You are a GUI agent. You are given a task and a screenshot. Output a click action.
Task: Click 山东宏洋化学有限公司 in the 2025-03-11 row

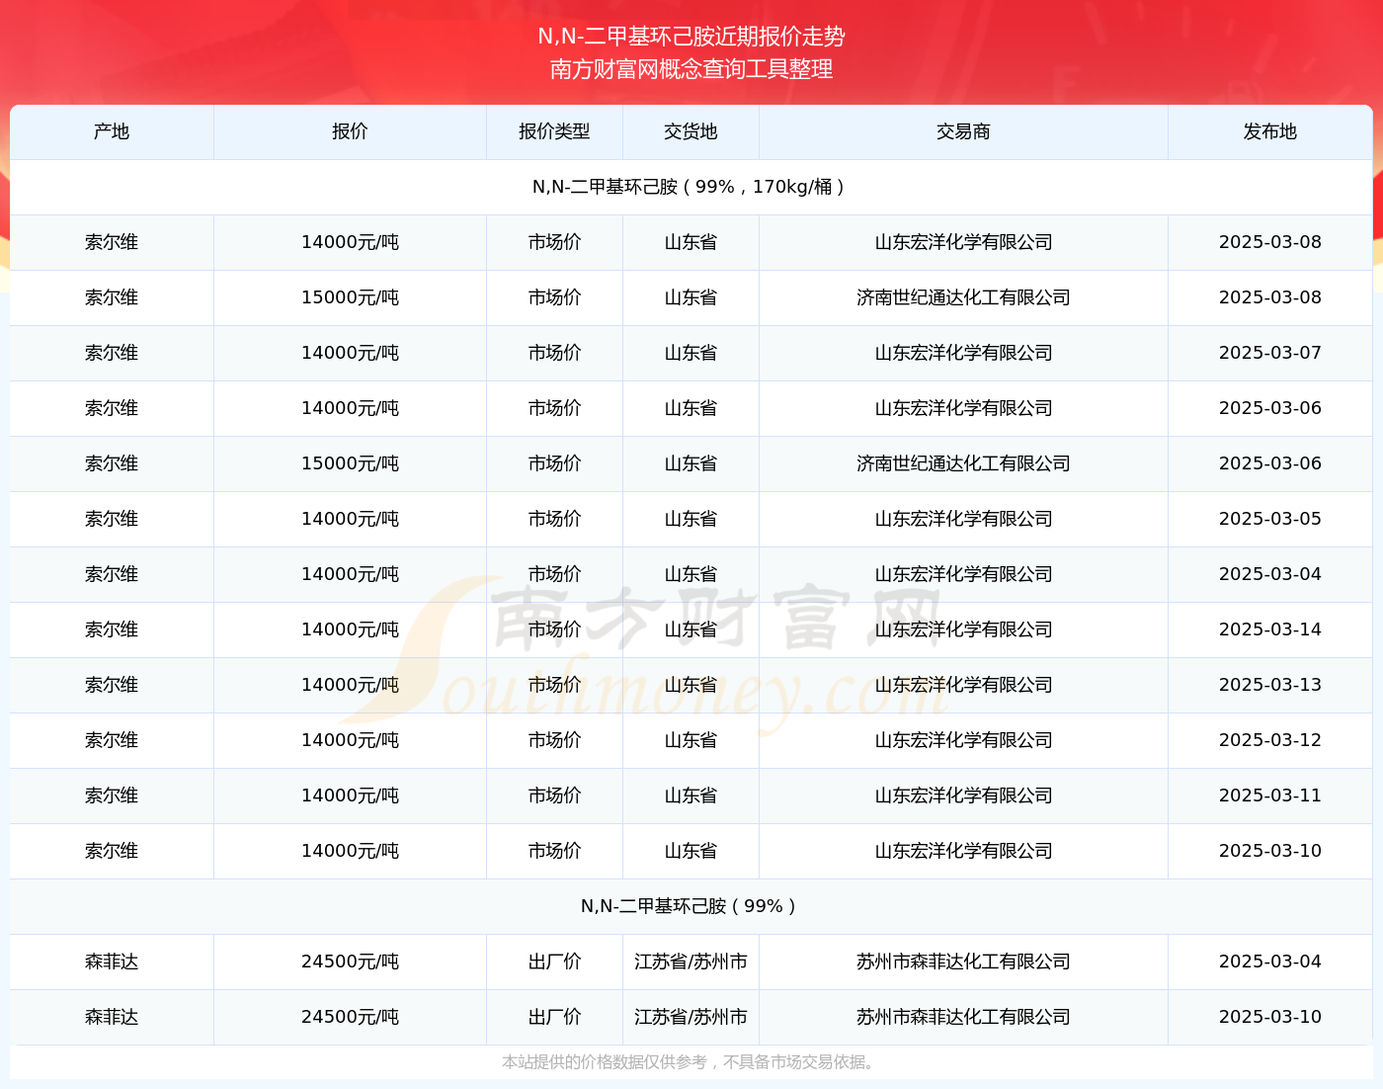click(x=963, y=796)
